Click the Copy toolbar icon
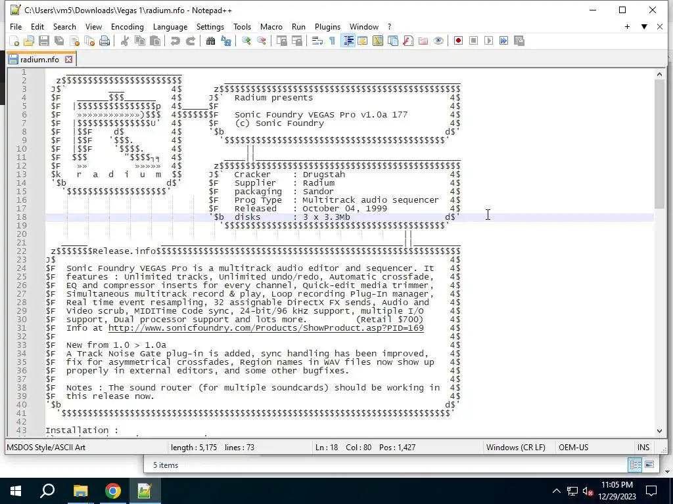 [140, 41]
